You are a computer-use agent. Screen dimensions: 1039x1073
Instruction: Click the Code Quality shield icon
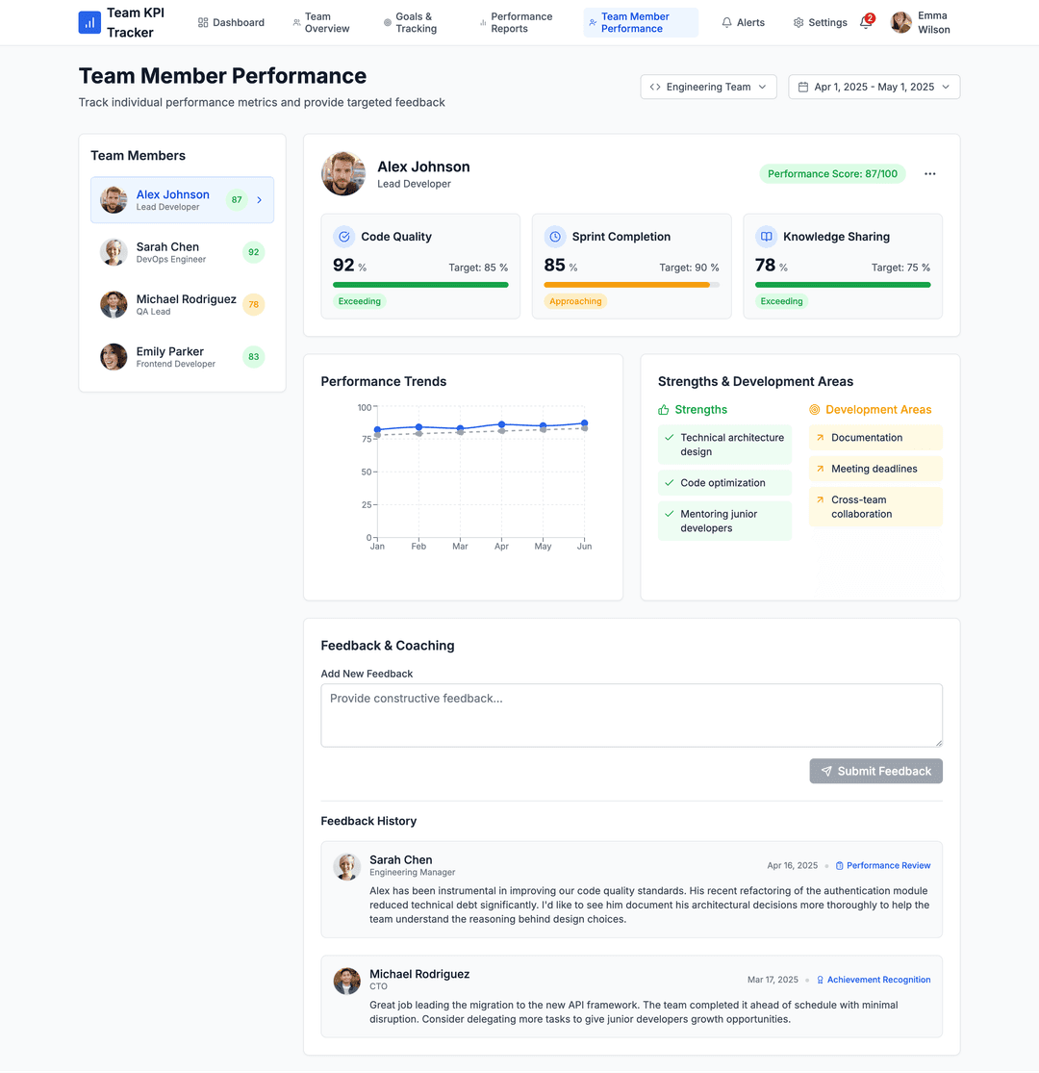click(x=344, y=236)
